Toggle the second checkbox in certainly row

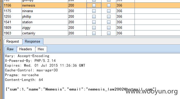[109, 33]
